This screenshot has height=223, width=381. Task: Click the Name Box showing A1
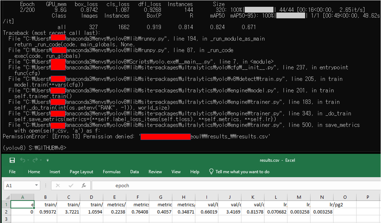pyautogui.click(x=19, y=185)
